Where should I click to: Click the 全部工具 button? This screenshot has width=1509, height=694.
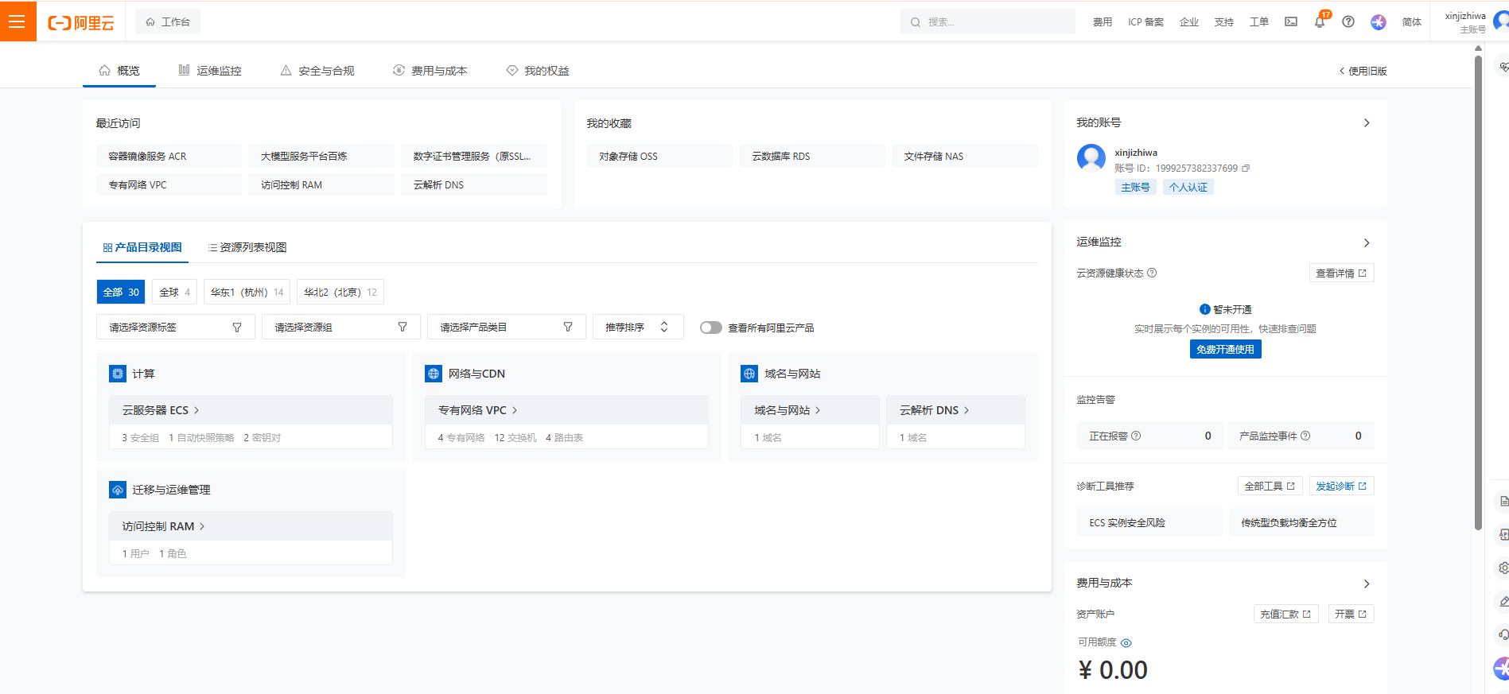pyautogui.click(x=1270, y=486)
